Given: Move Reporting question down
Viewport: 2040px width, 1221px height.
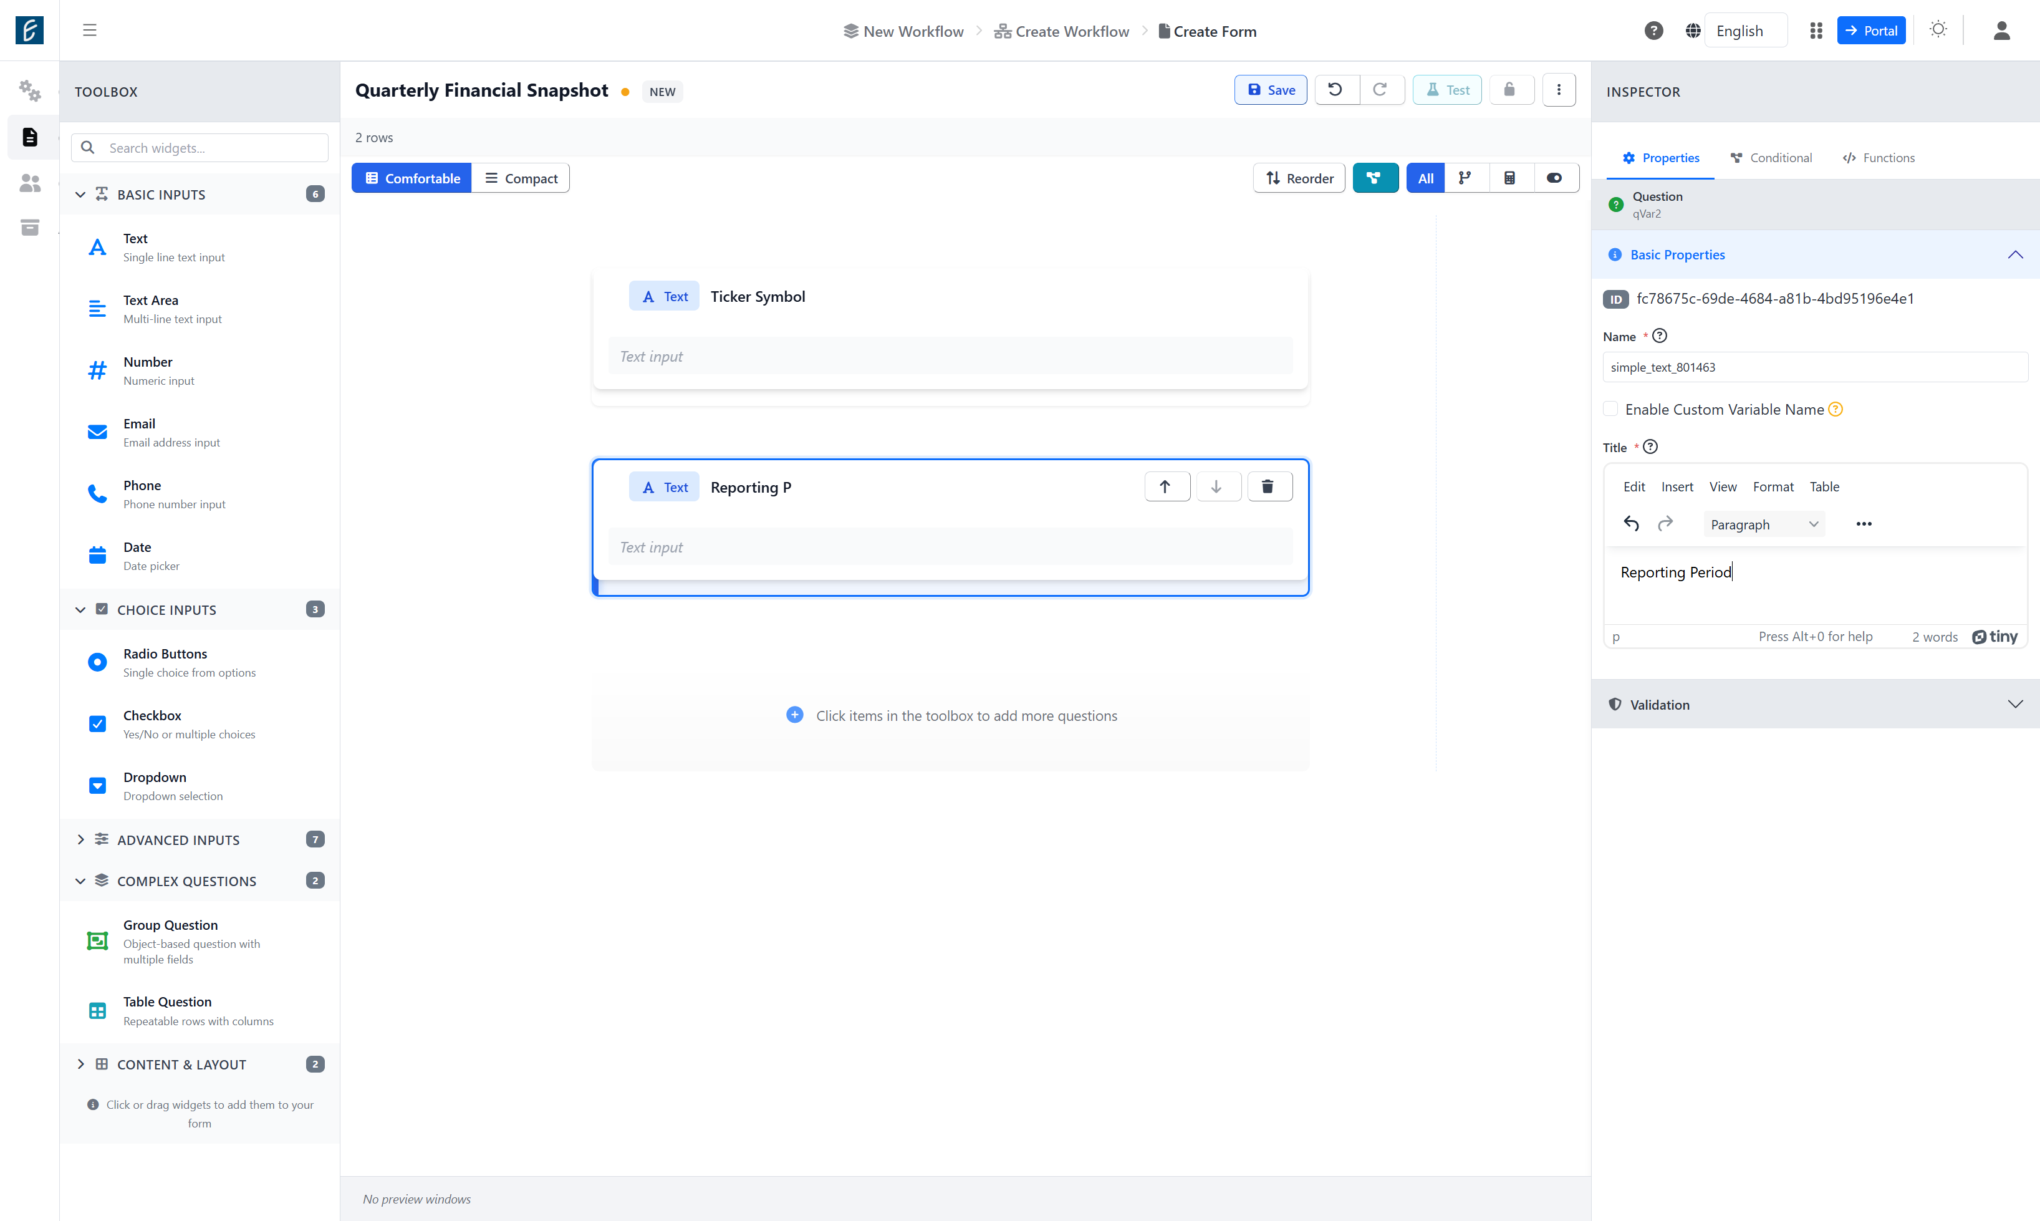Looking at the screenshot, I should click(x=1218, y=486).
